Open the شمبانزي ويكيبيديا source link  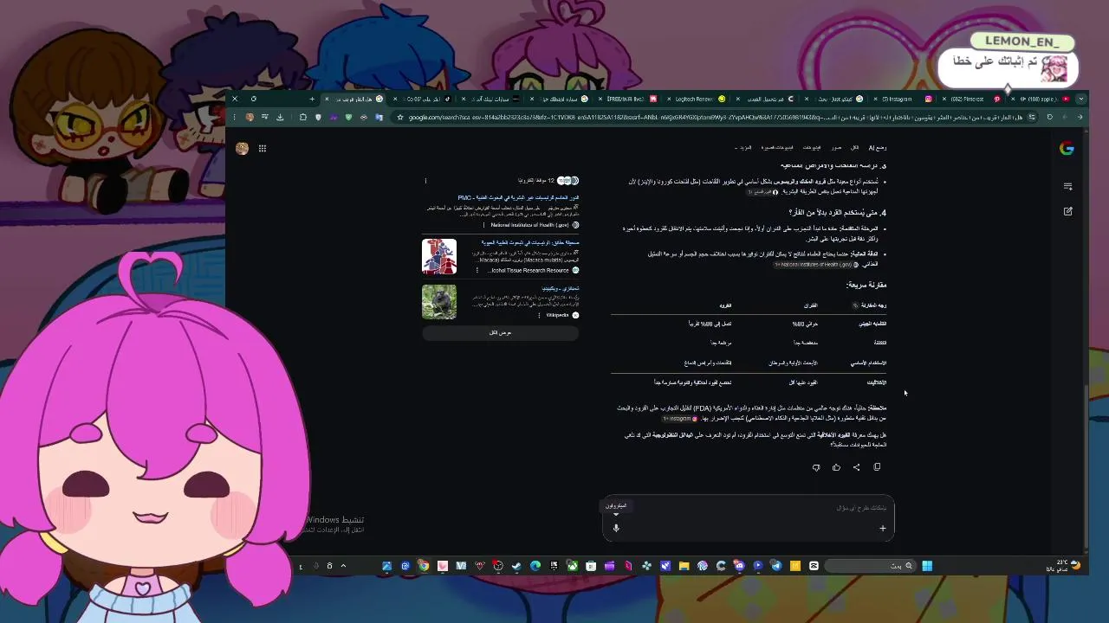[x=560, y=288]
